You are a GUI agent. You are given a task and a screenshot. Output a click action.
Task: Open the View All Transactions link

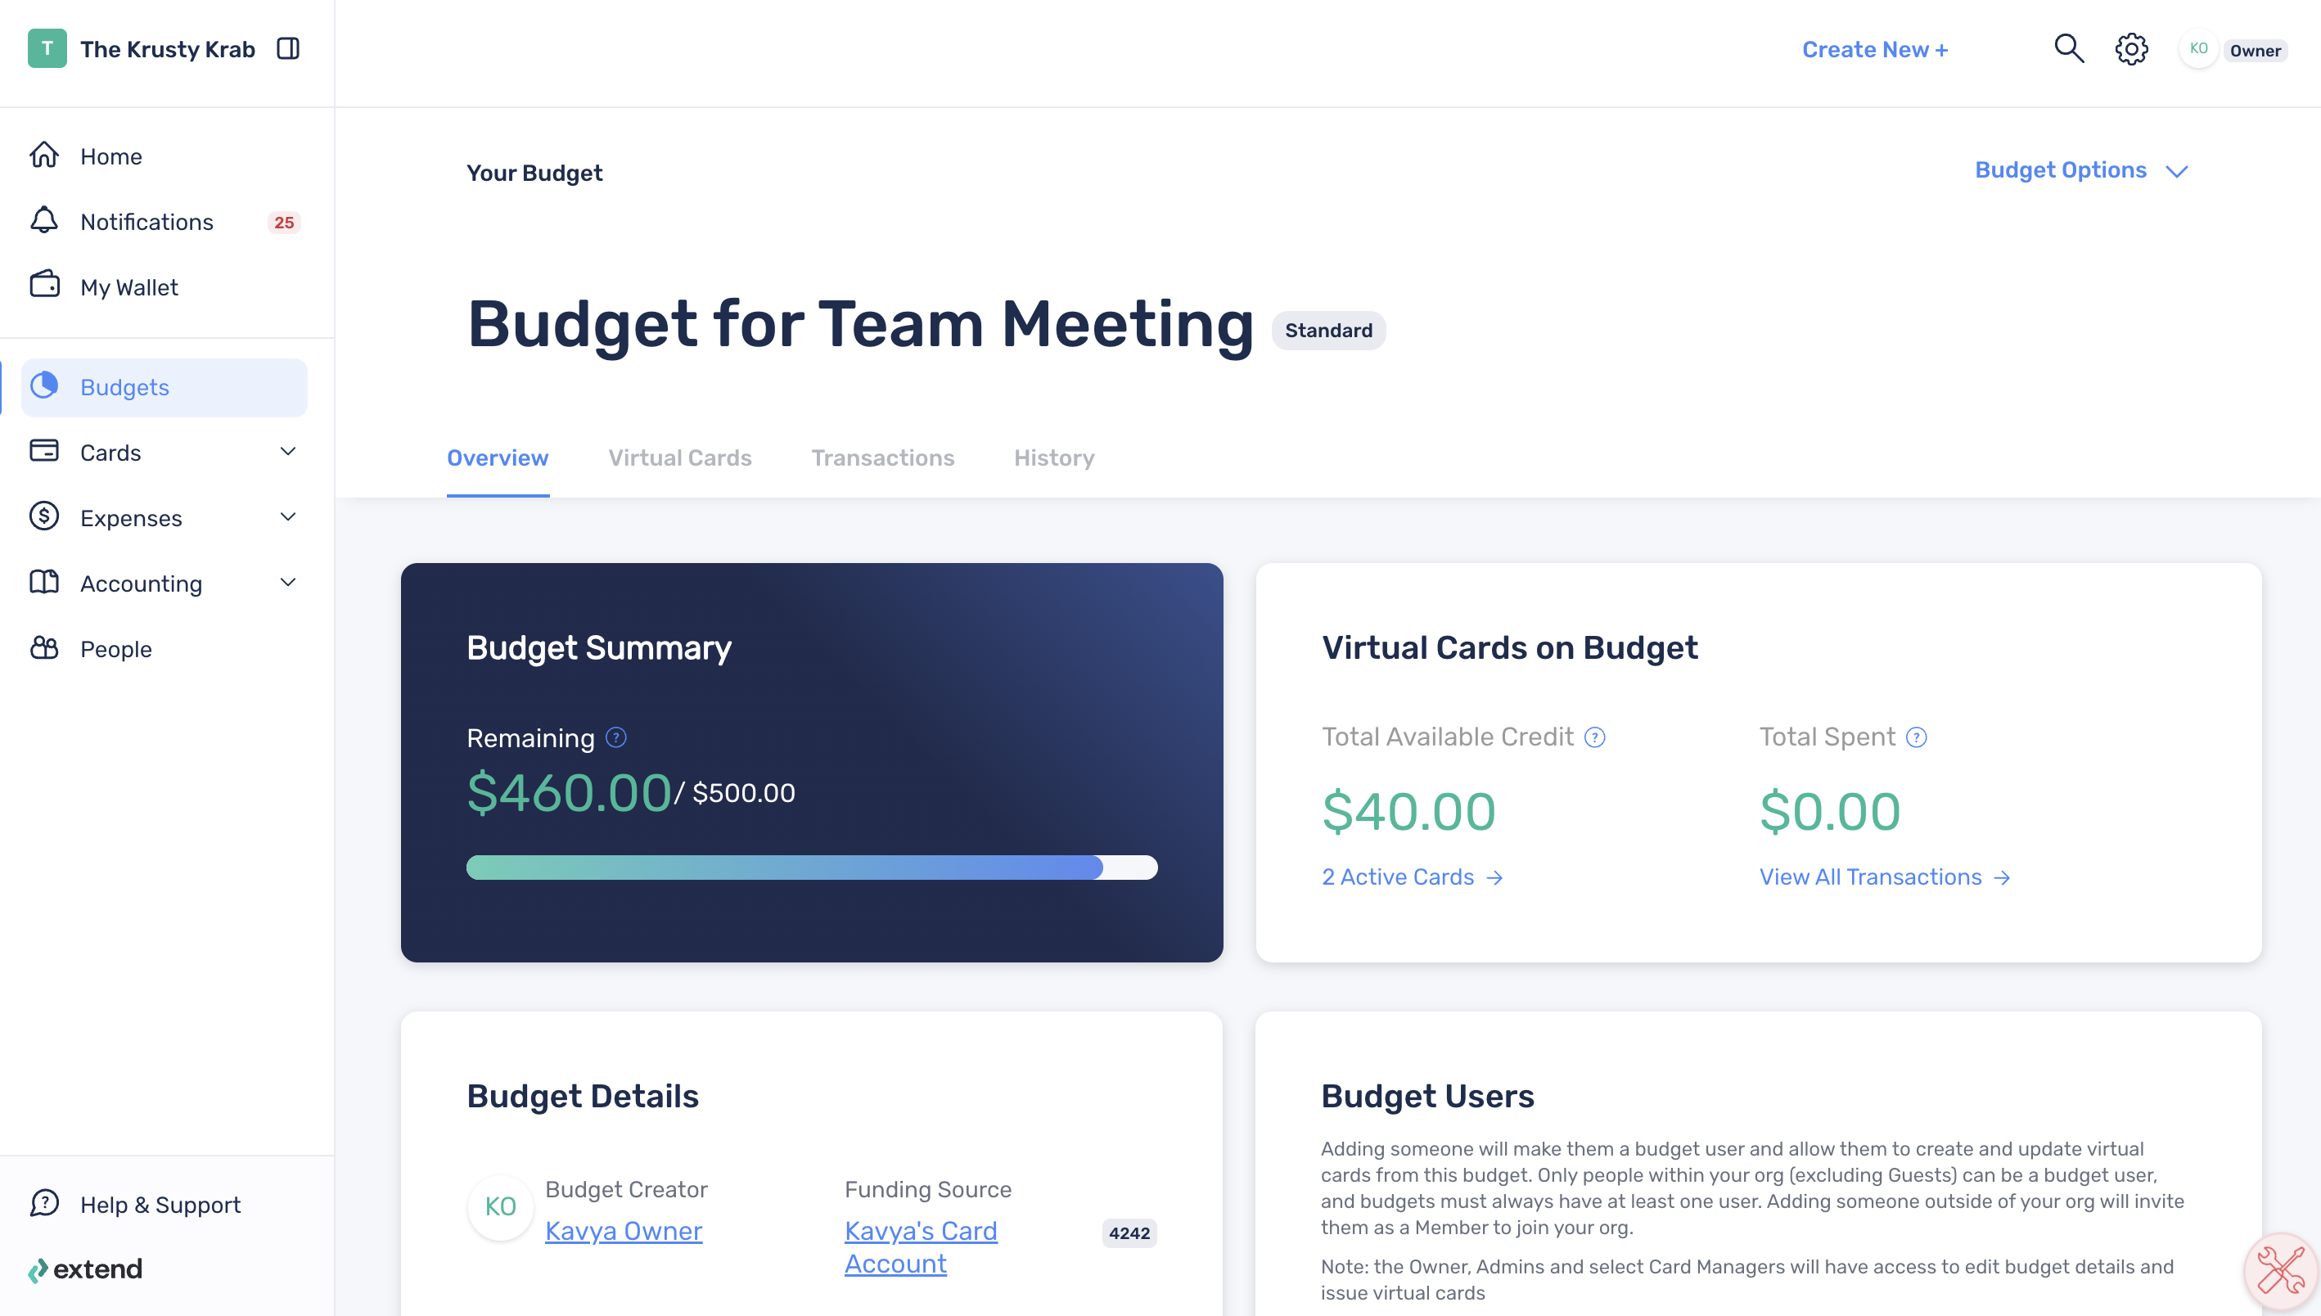(1886, 877)
